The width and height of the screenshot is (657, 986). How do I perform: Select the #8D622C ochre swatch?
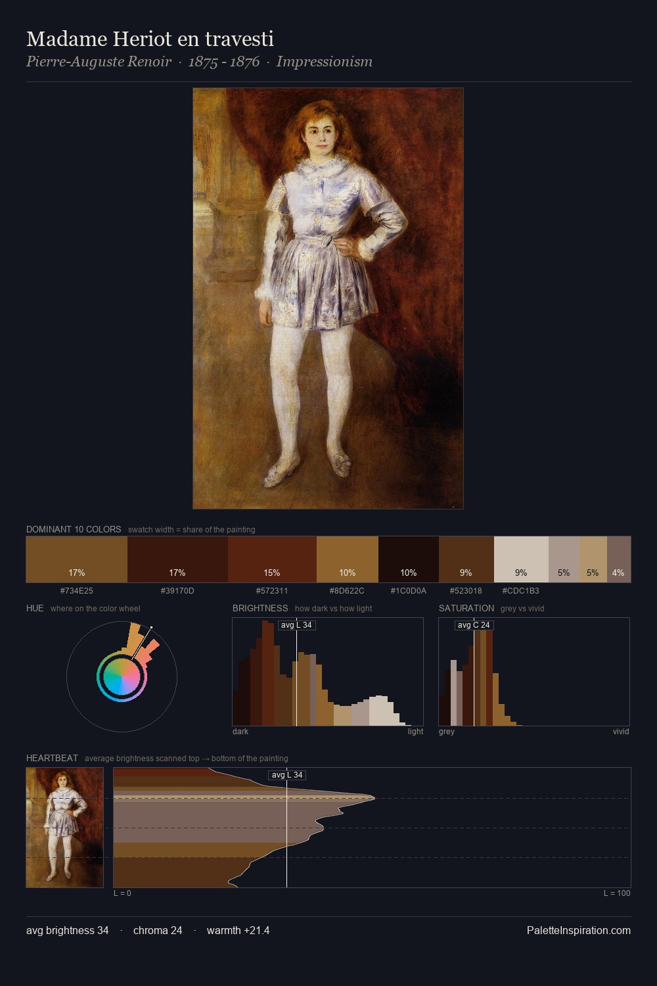click(348, 559)
